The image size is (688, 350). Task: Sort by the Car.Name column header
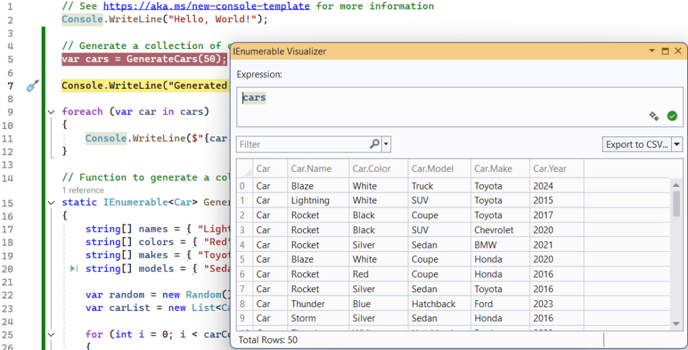coord(311,169)
